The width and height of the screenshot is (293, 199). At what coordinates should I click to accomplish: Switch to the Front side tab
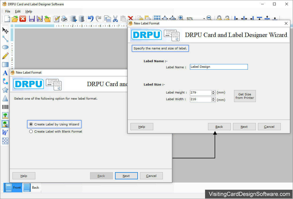[13, 187]
